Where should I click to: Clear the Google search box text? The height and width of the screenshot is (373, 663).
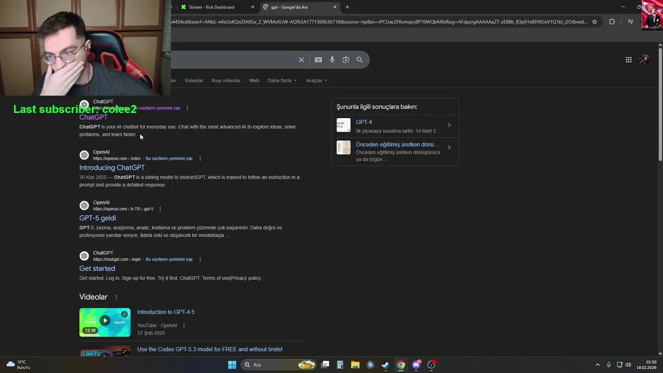pyautogui.click(x=301, y=60)
